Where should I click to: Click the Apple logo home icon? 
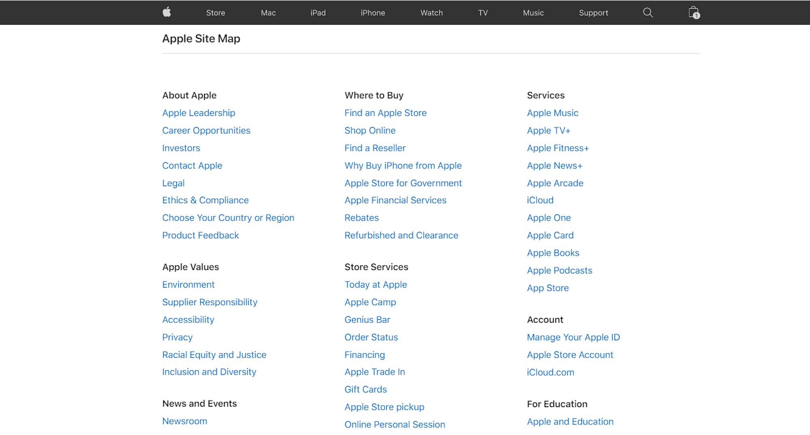pos(167,13)
